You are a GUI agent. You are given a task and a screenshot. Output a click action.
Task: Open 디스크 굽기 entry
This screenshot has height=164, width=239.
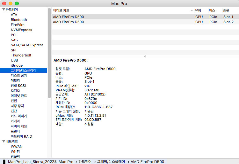[19, 75]
